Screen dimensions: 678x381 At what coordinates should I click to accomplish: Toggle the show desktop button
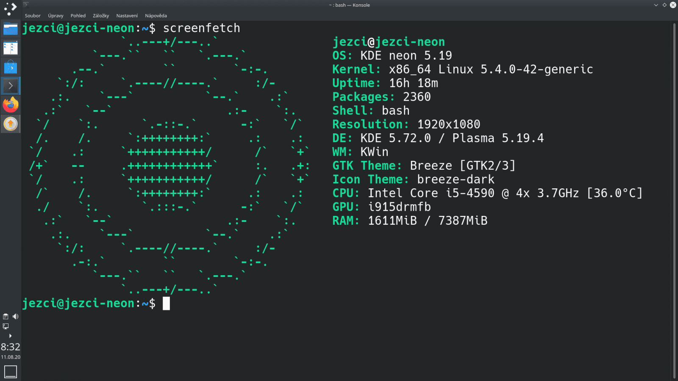tap(10, 371)
